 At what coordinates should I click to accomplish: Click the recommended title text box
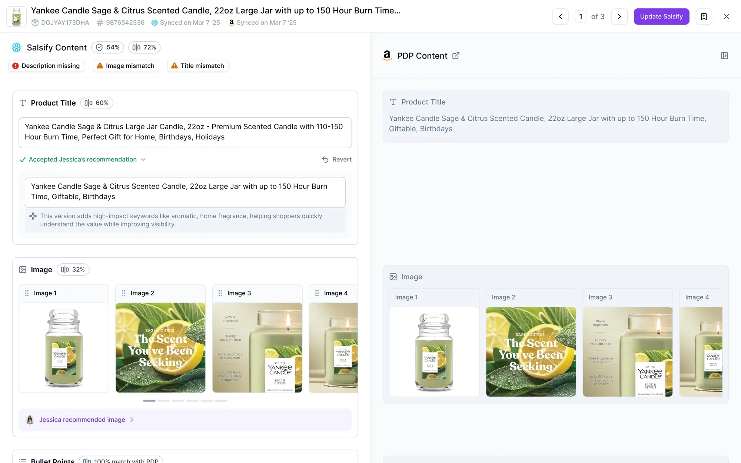(x=185, y=192)
